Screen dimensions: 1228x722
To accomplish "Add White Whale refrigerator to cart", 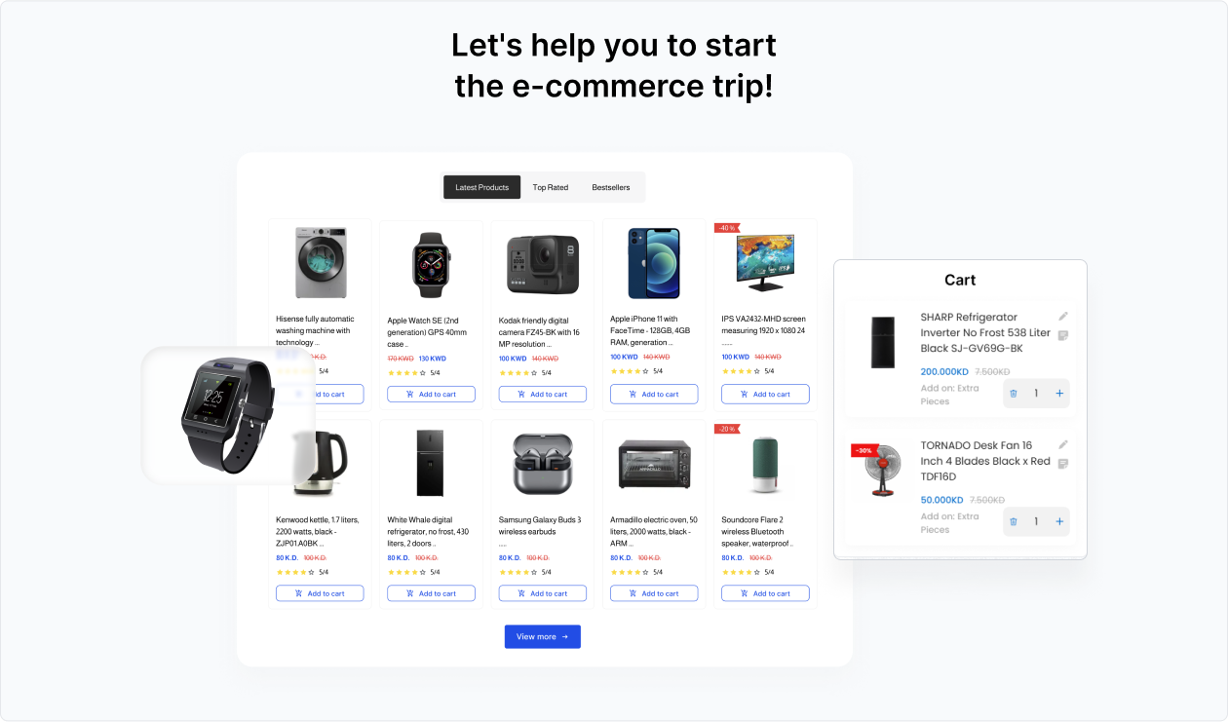I will pos(431,593).
